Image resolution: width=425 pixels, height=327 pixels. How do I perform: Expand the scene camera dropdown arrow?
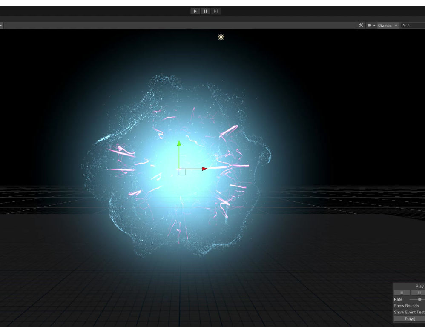374,25
